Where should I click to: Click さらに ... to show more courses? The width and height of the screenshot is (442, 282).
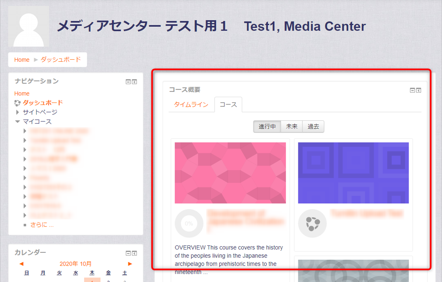[x=42, y=225]
